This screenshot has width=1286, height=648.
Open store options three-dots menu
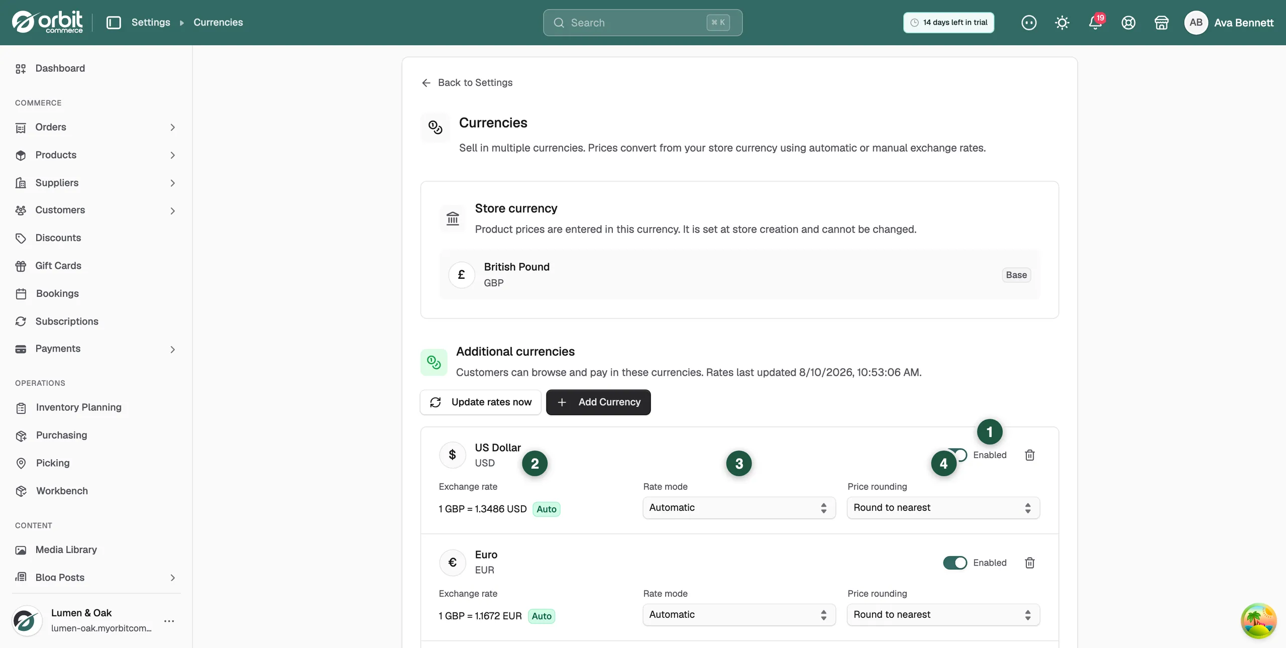pyautogui.click(x=169, y=621)
